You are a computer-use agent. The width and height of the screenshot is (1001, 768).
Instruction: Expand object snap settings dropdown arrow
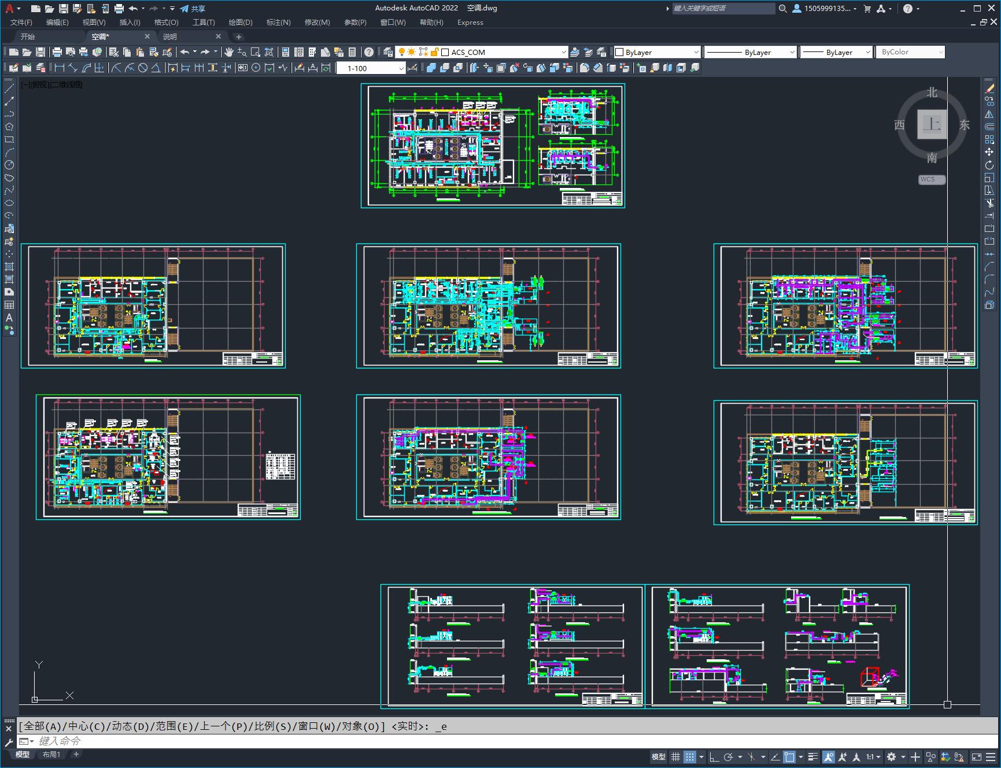pos(800,756)
